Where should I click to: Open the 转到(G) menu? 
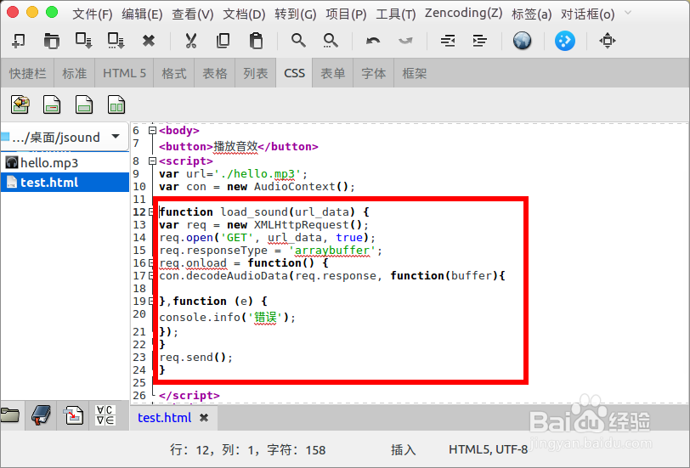coord(296,14)
